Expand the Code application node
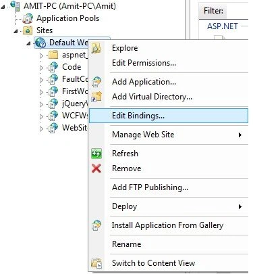The height and width of the screenshot is (274, 253). click(x=41, y=68)
